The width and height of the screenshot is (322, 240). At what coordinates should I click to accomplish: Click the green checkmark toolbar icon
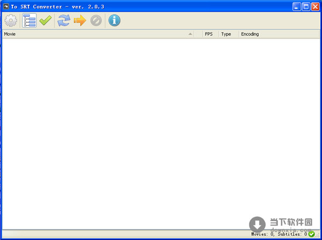point(46,20)
